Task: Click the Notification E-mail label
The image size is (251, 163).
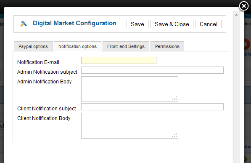Action: pos(38,62)
